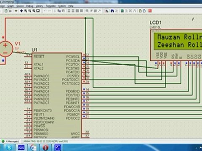Open the Property Assignment Tool icon

point(116,11)
